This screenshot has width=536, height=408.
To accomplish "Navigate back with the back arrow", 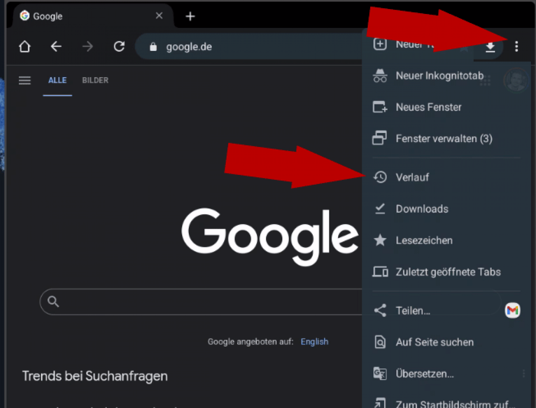I will coord(56,46).
